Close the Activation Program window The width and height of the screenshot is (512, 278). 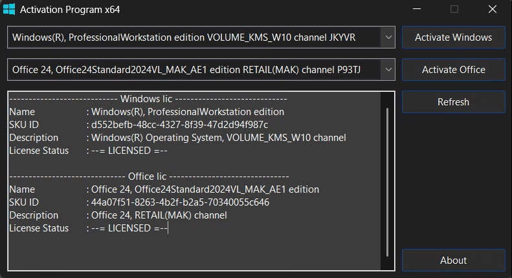coord(493,9)
